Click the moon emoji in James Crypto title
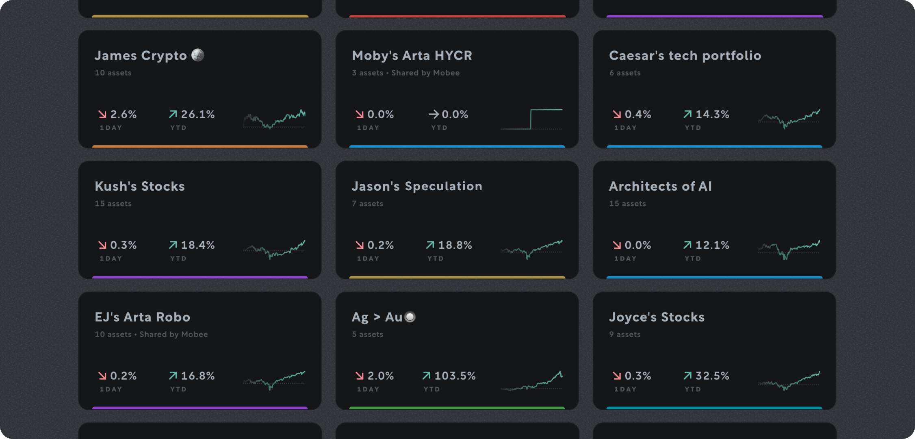This screenshot has height=439, width=915. coord(197,55)
